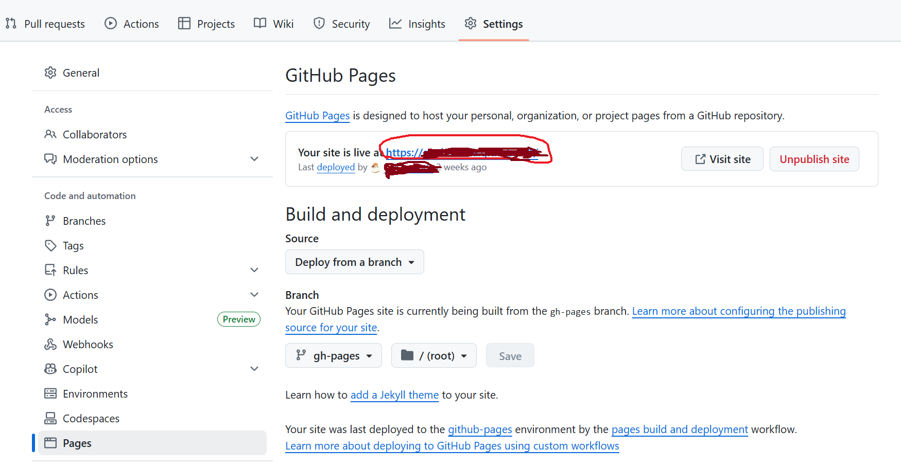This screenshot has height=466, width=901.
Task: Switch to the Actions tab
Action: (x=131, y=24)
